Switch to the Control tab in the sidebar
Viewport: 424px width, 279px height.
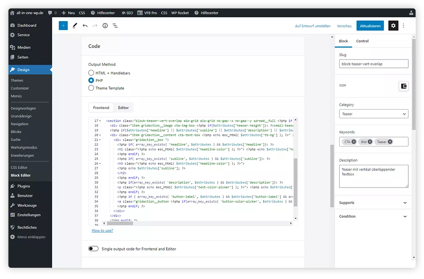362,41
